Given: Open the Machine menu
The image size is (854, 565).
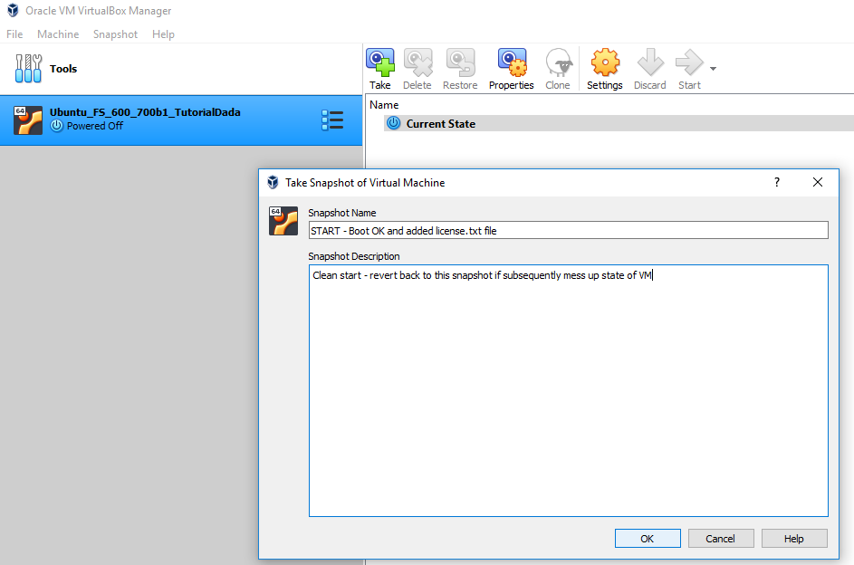Looking at the screenshot, I should tap(58, 34).
